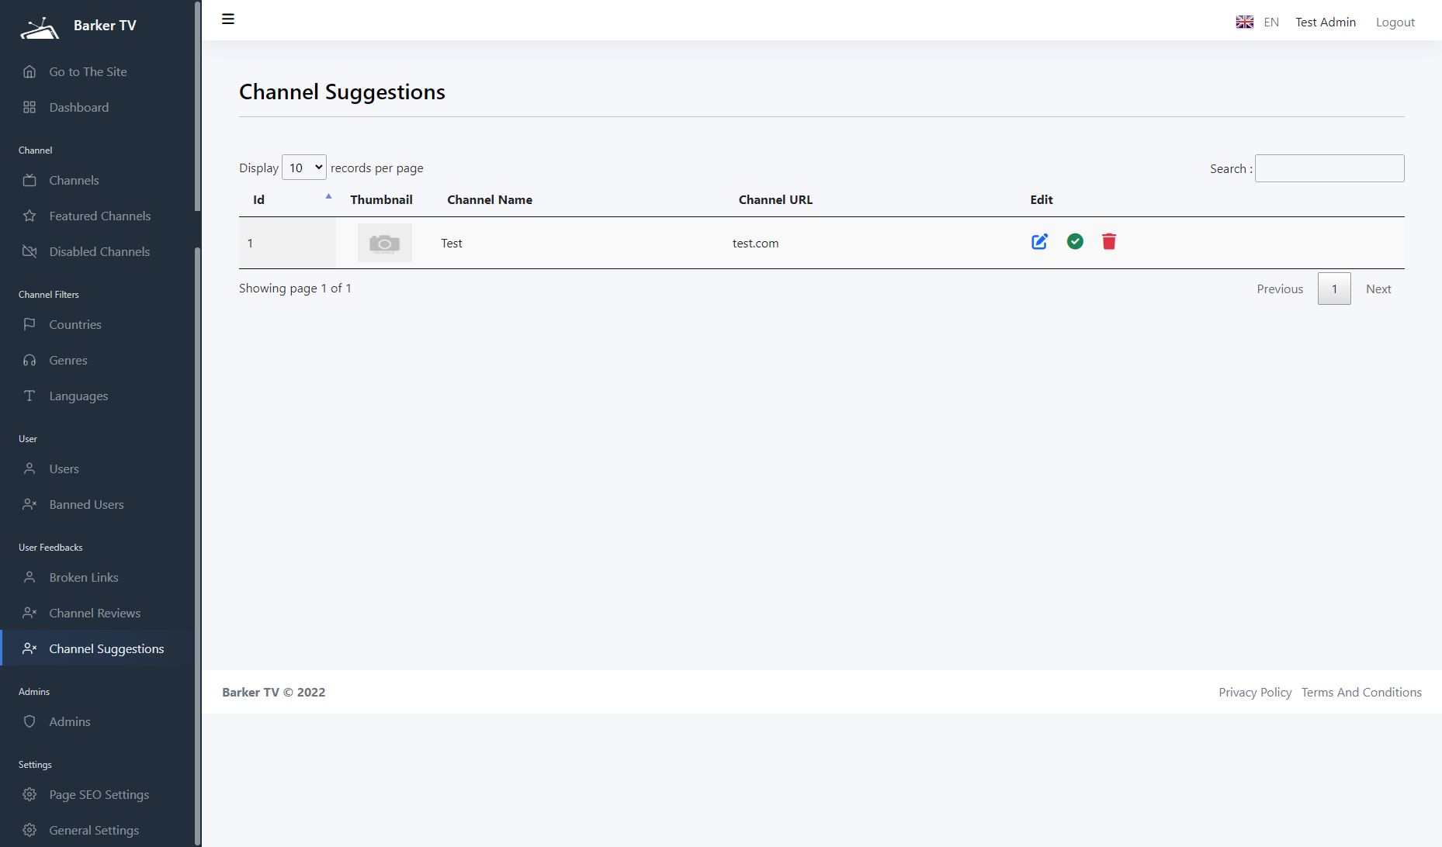1442x847 pixels.
Task: Click the General Settings gear icon
Action: click(29, 830)
